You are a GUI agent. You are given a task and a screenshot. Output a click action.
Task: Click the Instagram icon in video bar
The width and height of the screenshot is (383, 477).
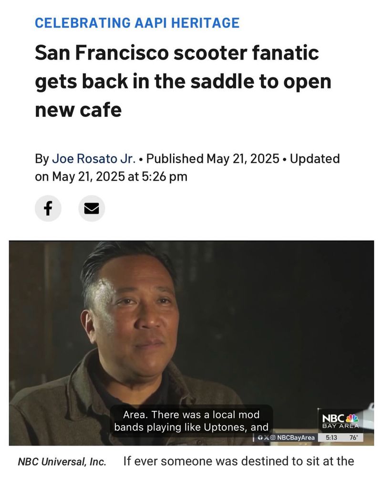click(273, 437)
